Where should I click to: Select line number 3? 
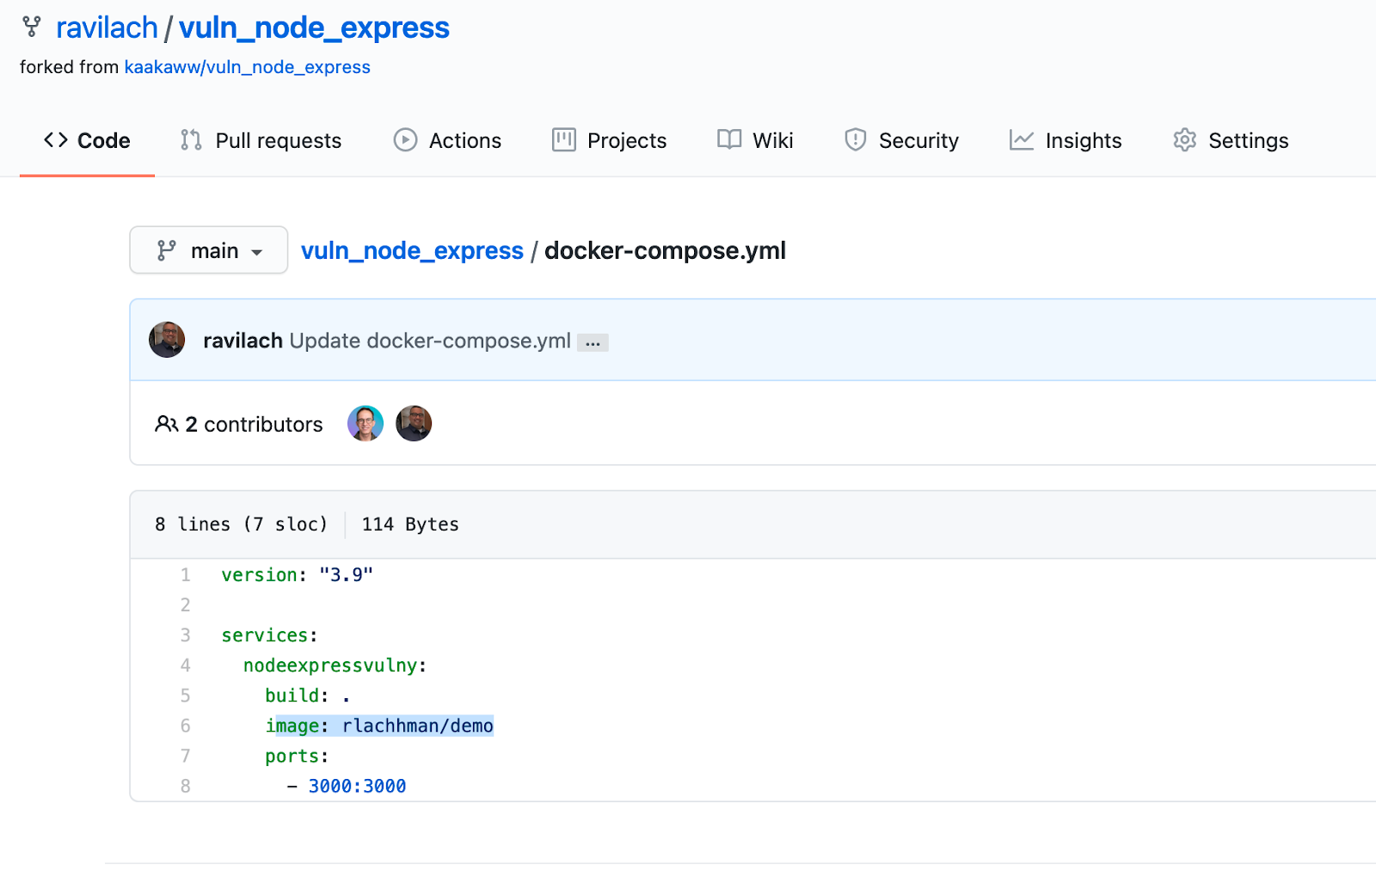click(x=185, y=635)
